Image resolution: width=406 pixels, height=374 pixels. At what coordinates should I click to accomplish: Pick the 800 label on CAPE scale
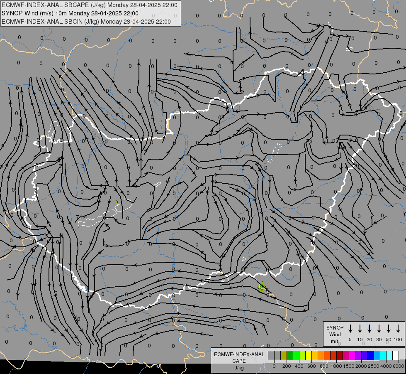click(x=324, y=366)
